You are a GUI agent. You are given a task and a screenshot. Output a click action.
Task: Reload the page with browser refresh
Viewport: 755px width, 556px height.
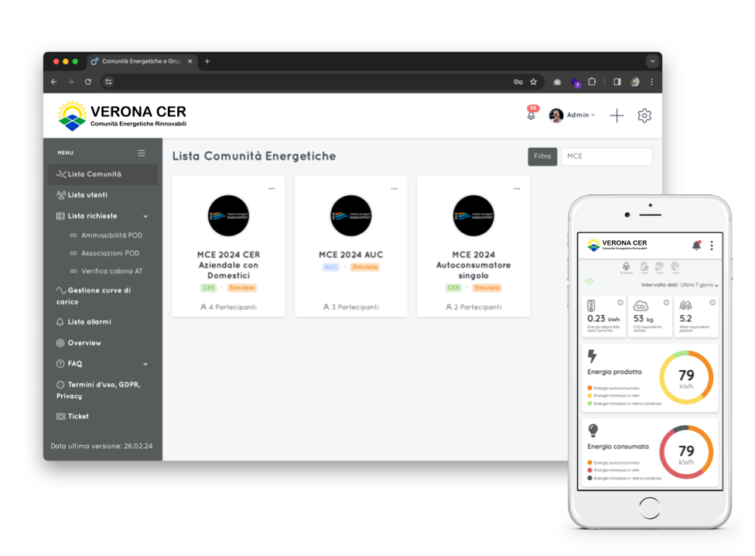point(88,82)
